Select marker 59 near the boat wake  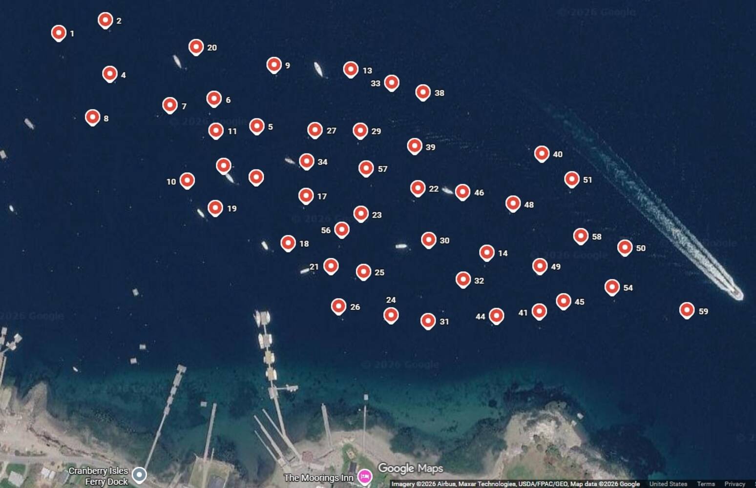point(687,310)
